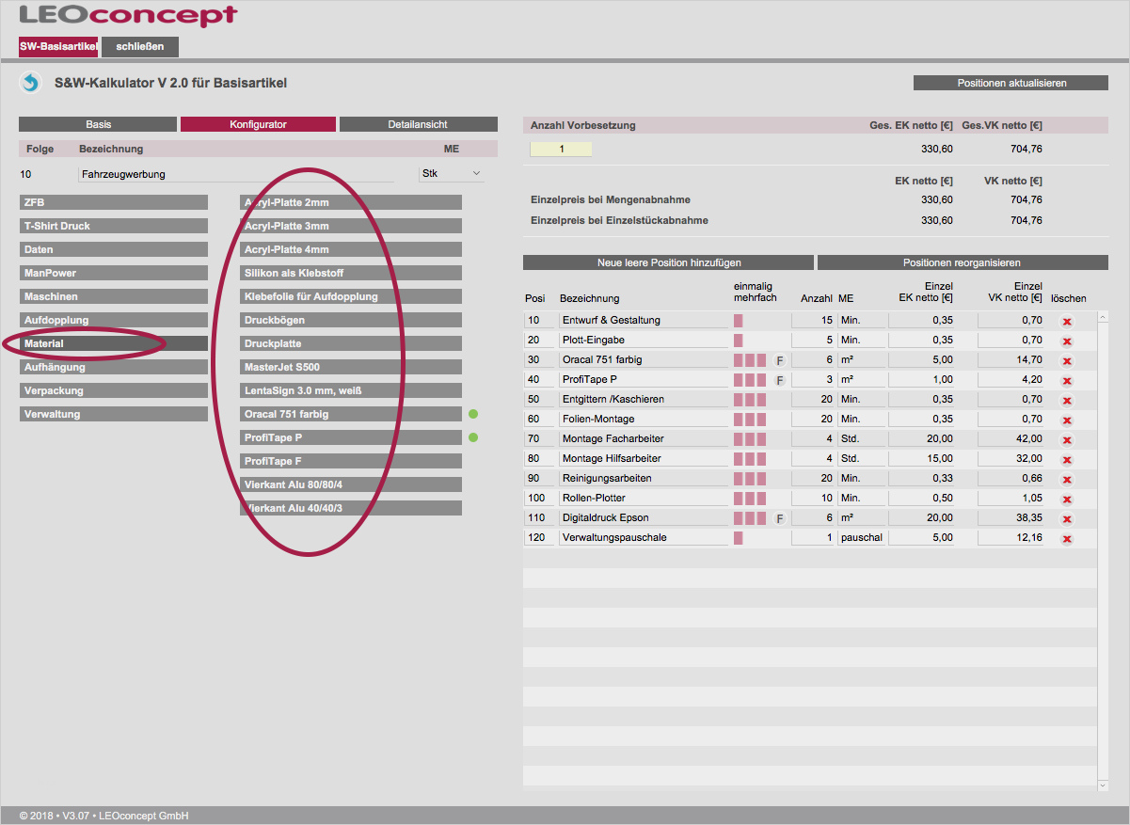Click the green dot beside Oracal 751 farbig
Screen dimensions: 1130x825
(x=473, y=414)
